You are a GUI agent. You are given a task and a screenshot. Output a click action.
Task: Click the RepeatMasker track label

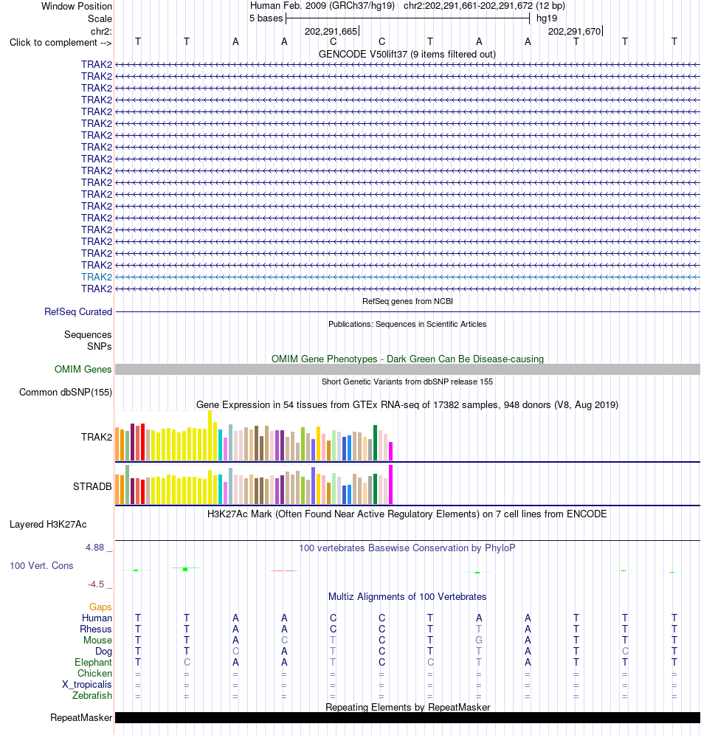(81, 717)
